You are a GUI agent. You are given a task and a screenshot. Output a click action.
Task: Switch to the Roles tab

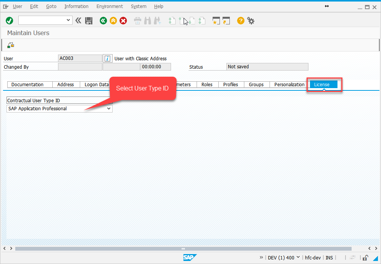click(207, 85)
